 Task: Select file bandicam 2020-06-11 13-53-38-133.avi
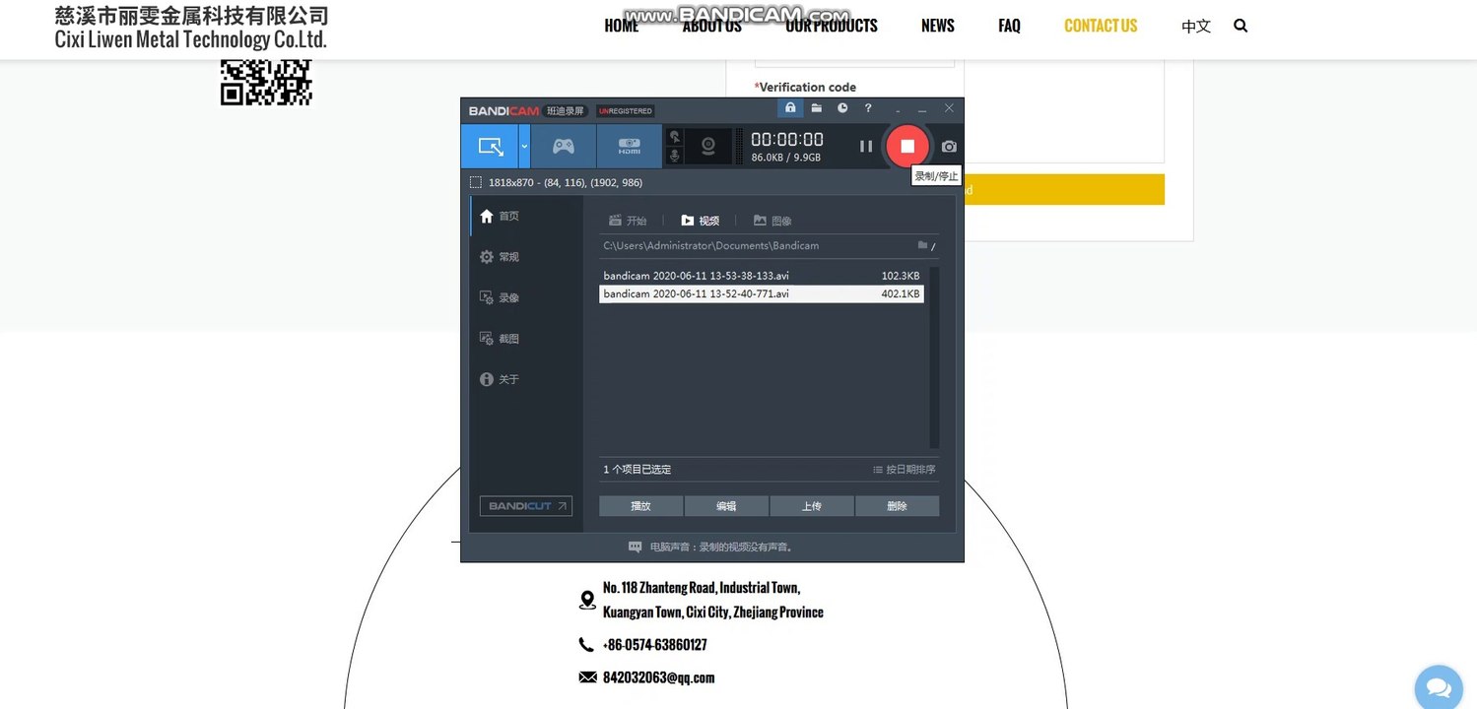pos(762,276)
